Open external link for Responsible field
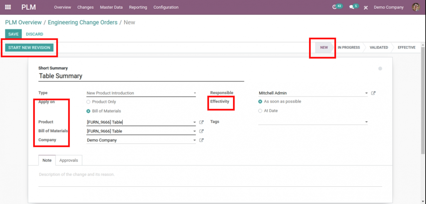Image resolution: width=426 pixels, height=204 pixels. (x=373, y=93)
